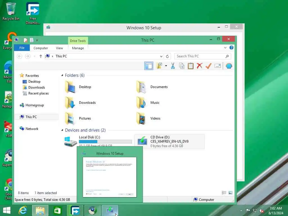Click the red X Delete toolbar icon
The height and width of the screenshot is (216, 288).
coord(199,66)
